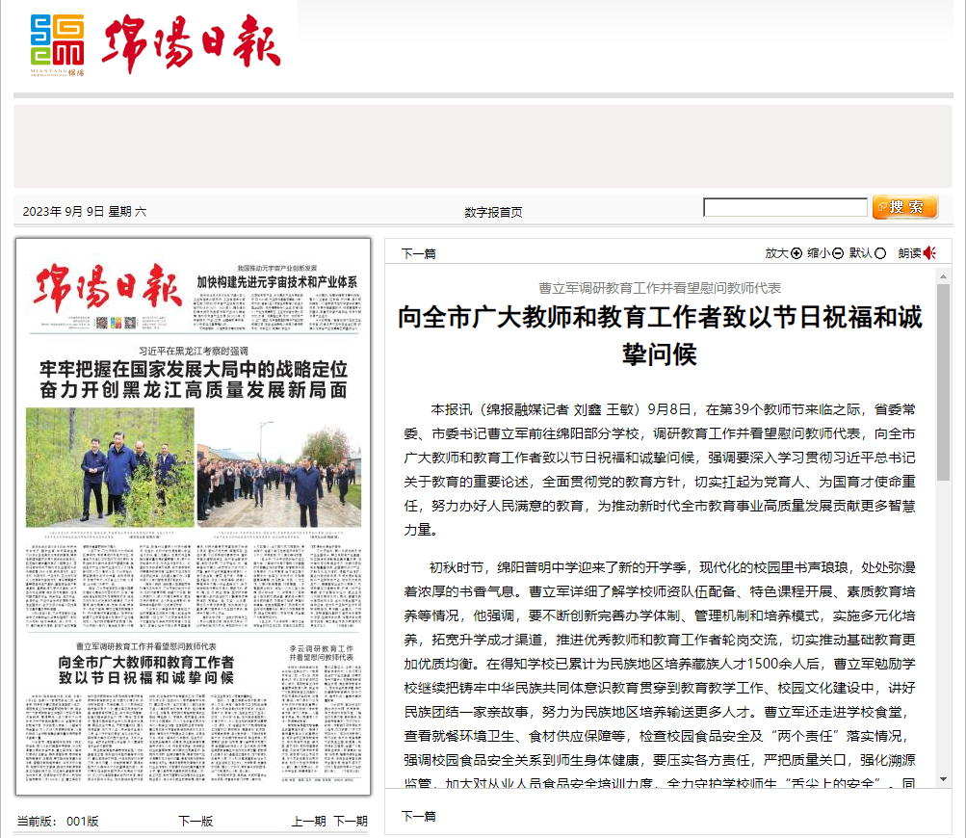Screen dimensions: 966x838
Task: Click the 缩小 zoom-out minus icon
Action: pyautogui.click(x=838, y=253)
